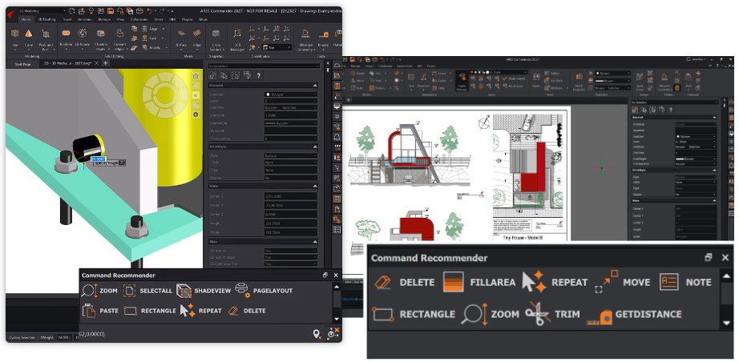The height and width of the screenshot is (362, 739).
Task: Switch to the 3D Drafting ribbon tab
Action: [46, 20]
